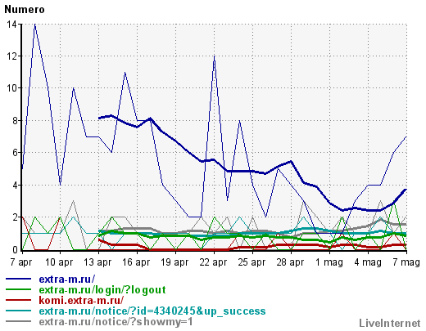Click the '1 mag' x-axis label
Screen dimensions: 426x331
(x=329, y=262)
